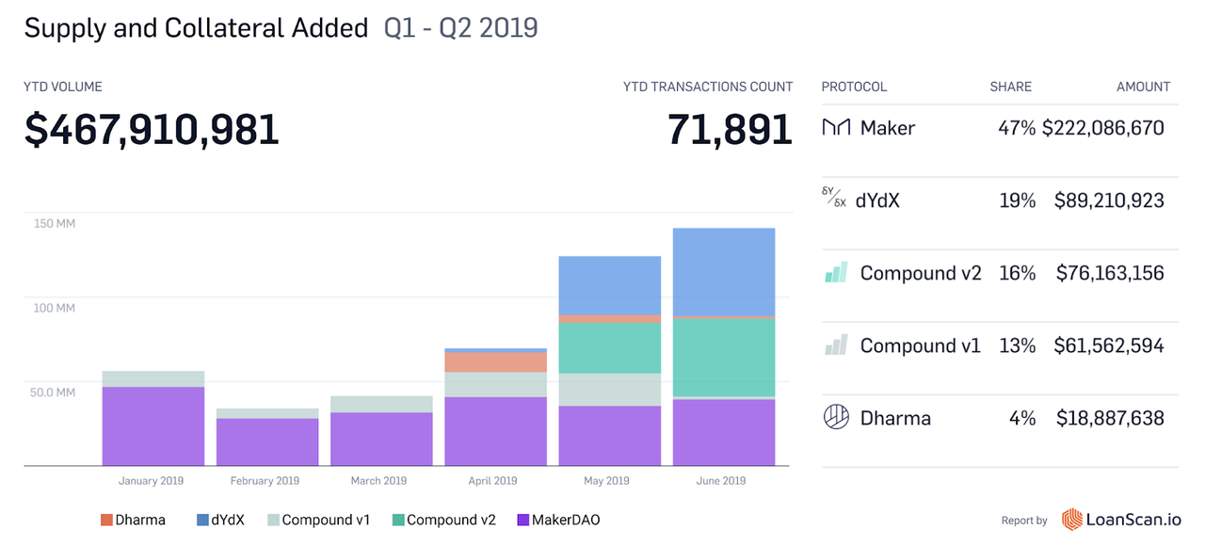The width and height of the screenshot is (1205, 545).
Task: Click the '100 MM' y-axis label
Action: (54, 308)
